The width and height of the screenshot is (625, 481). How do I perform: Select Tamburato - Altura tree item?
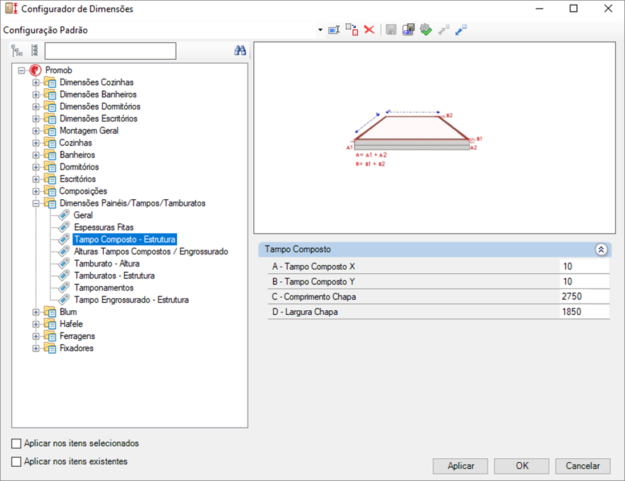click(107, 264)
